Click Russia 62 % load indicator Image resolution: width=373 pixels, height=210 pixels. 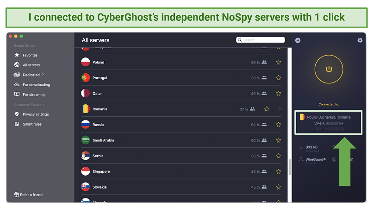(259, 125)
